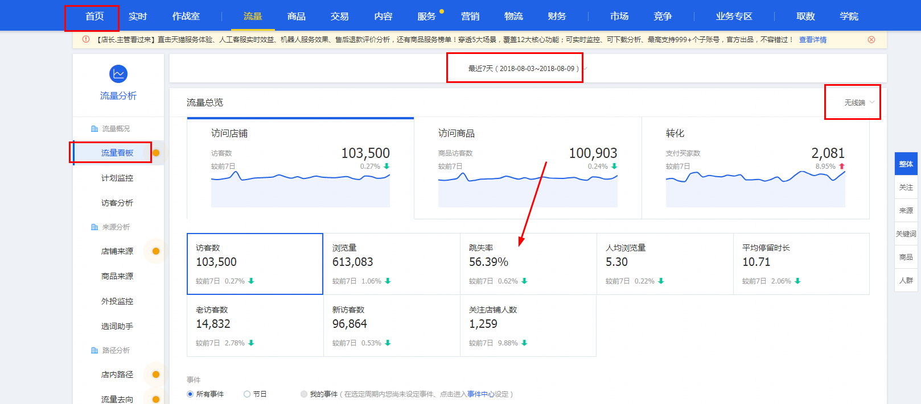This screenshot has width=921, height=404.
Task: Open the 物流 tab
Action: 513,16
